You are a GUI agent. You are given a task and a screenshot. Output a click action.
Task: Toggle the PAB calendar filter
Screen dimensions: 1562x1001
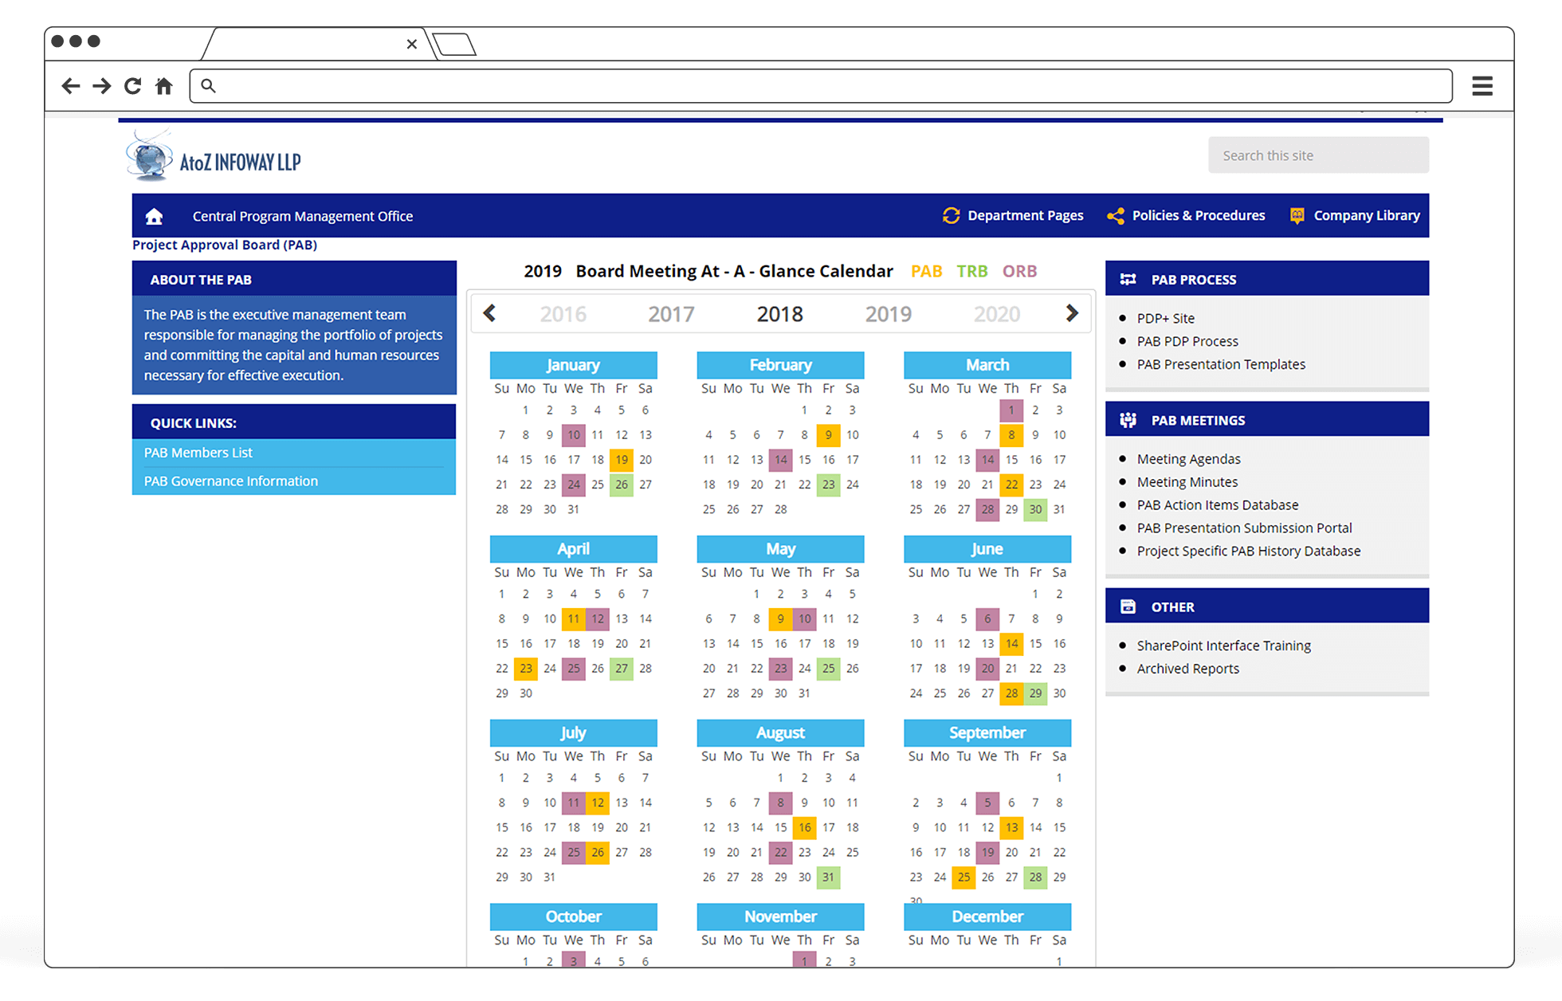click(926, 271)
